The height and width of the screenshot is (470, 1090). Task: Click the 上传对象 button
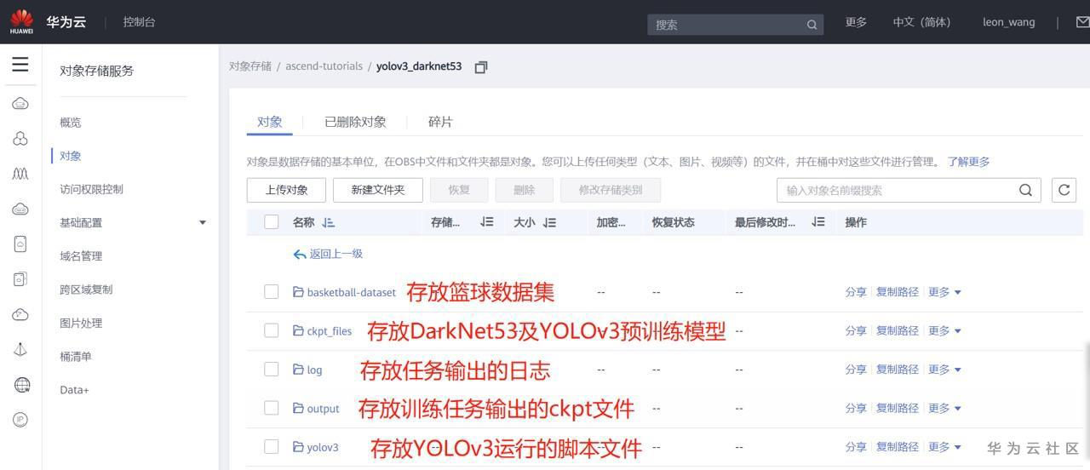[286, 190]
